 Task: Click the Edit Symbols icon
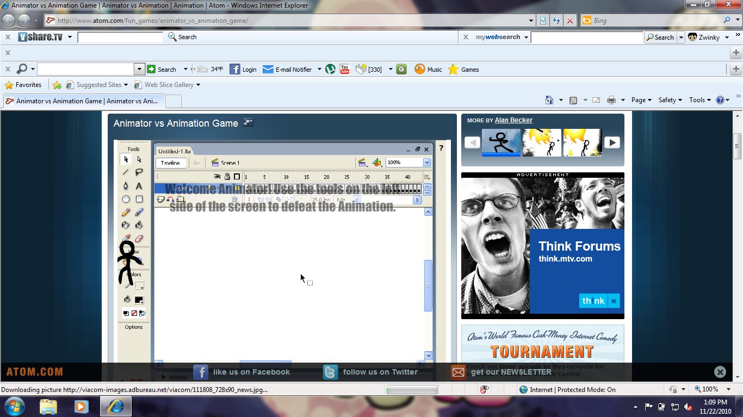[377, 163]
